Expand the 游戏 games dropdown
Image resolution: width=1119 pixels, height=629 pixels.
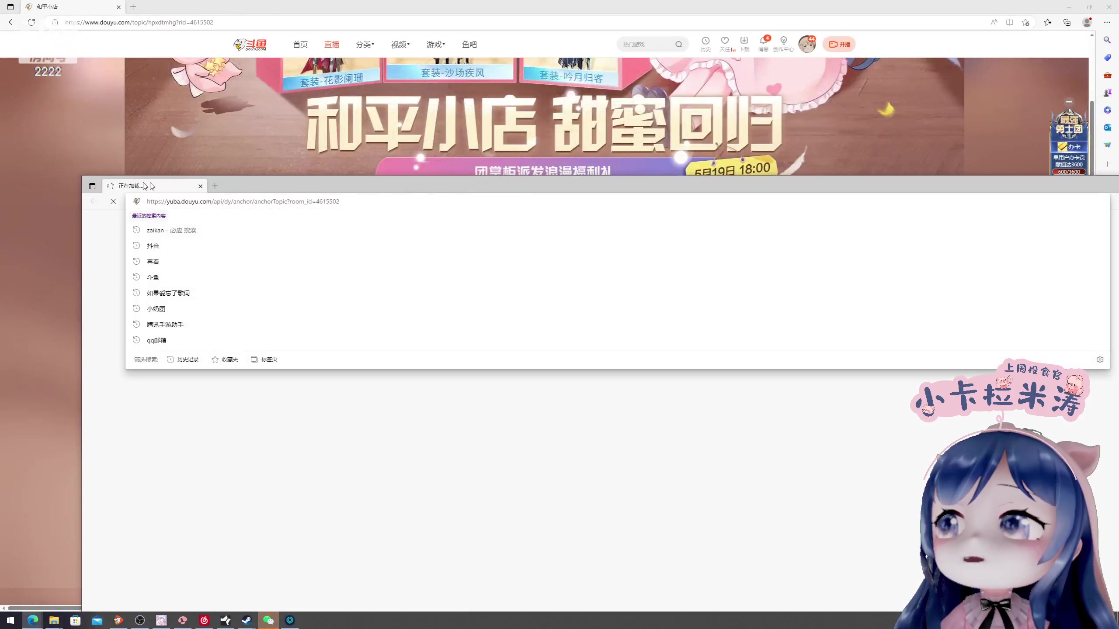(435, 44)
